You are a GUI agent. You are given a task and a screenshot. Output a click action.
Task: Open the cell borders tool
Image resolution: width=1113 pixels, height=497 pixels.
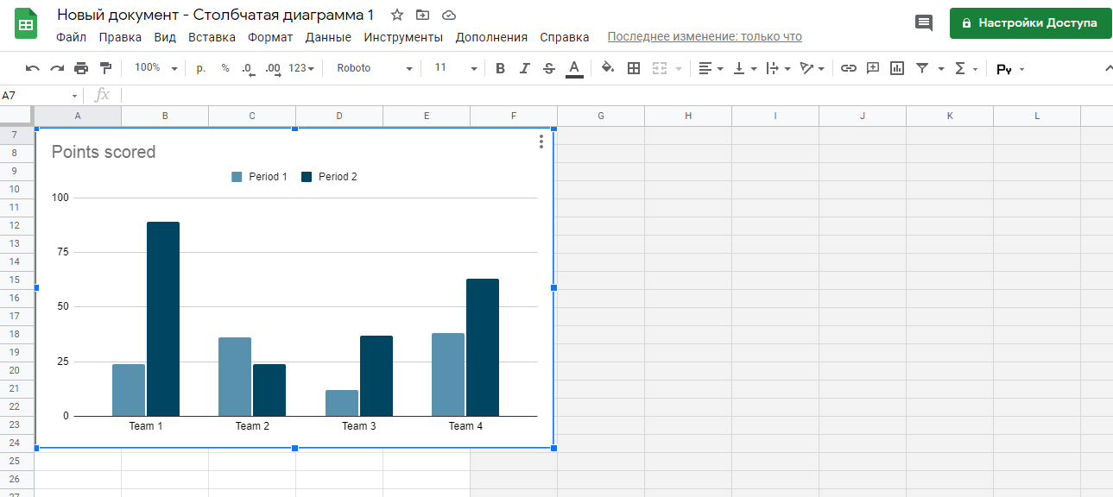pyautogui.click(x=634, y=68)
